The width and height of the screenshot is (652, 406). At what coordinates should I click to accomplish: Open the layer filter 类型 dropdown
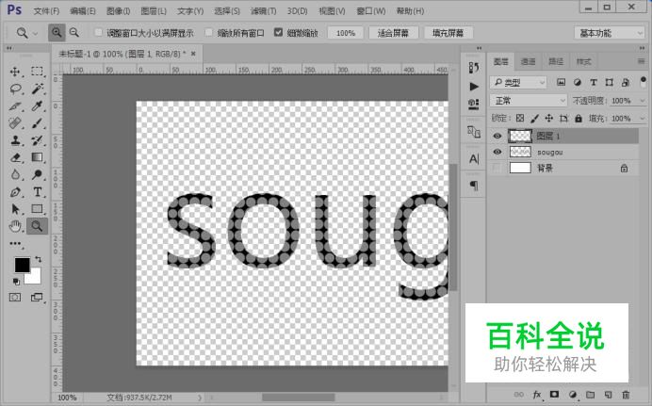point(518,83)
